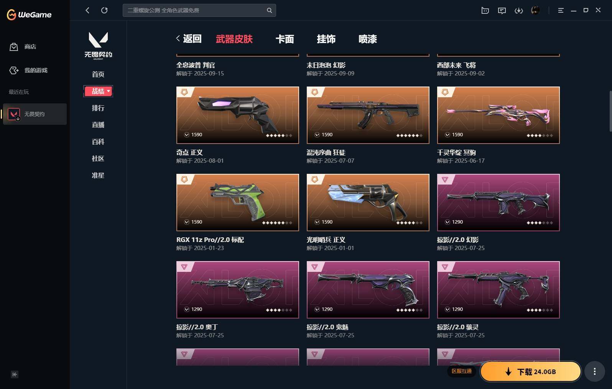Open the download manager icon

(518, 10)
